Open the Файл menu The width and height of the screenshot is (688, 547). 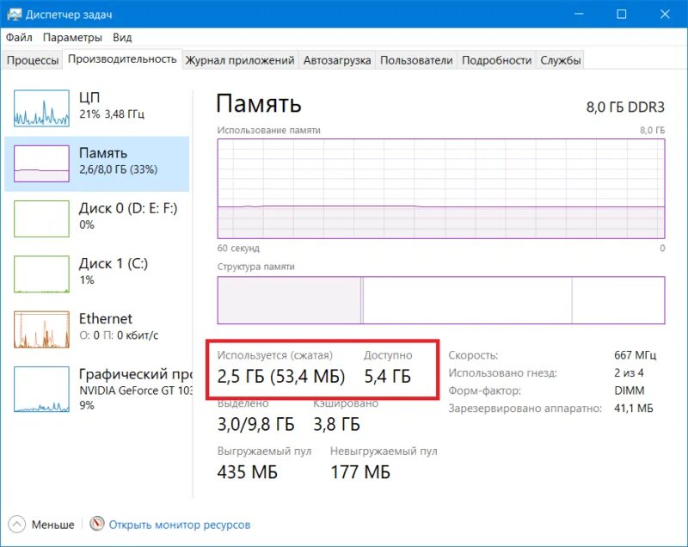19,38
